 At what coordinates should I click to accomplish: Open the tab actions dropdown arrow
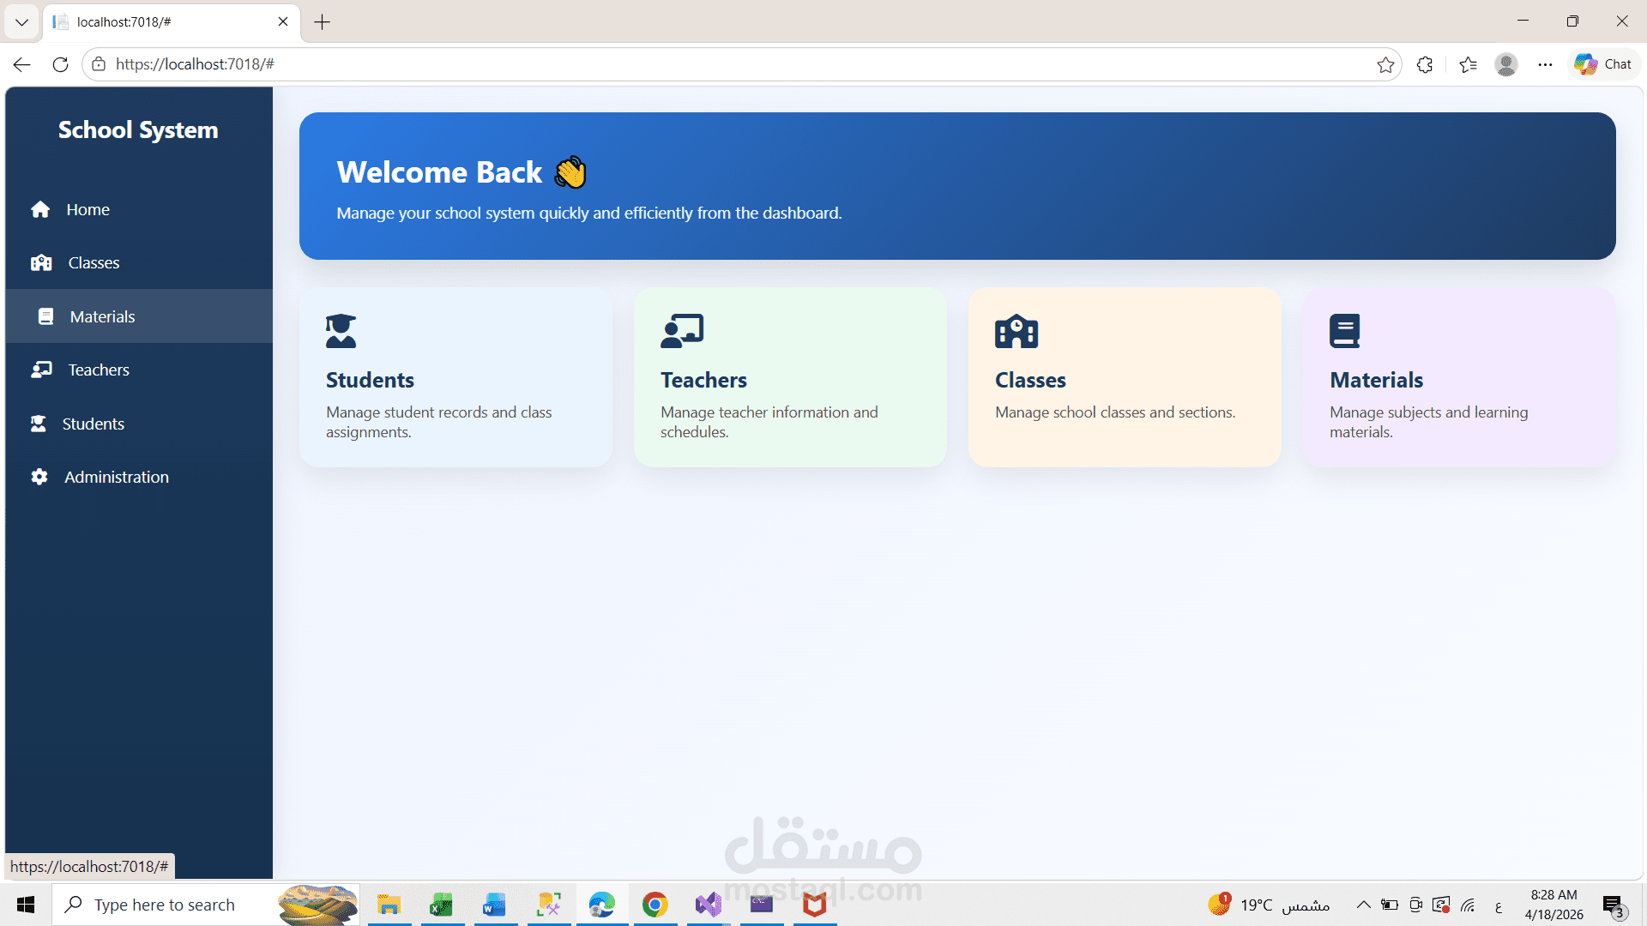22,22
